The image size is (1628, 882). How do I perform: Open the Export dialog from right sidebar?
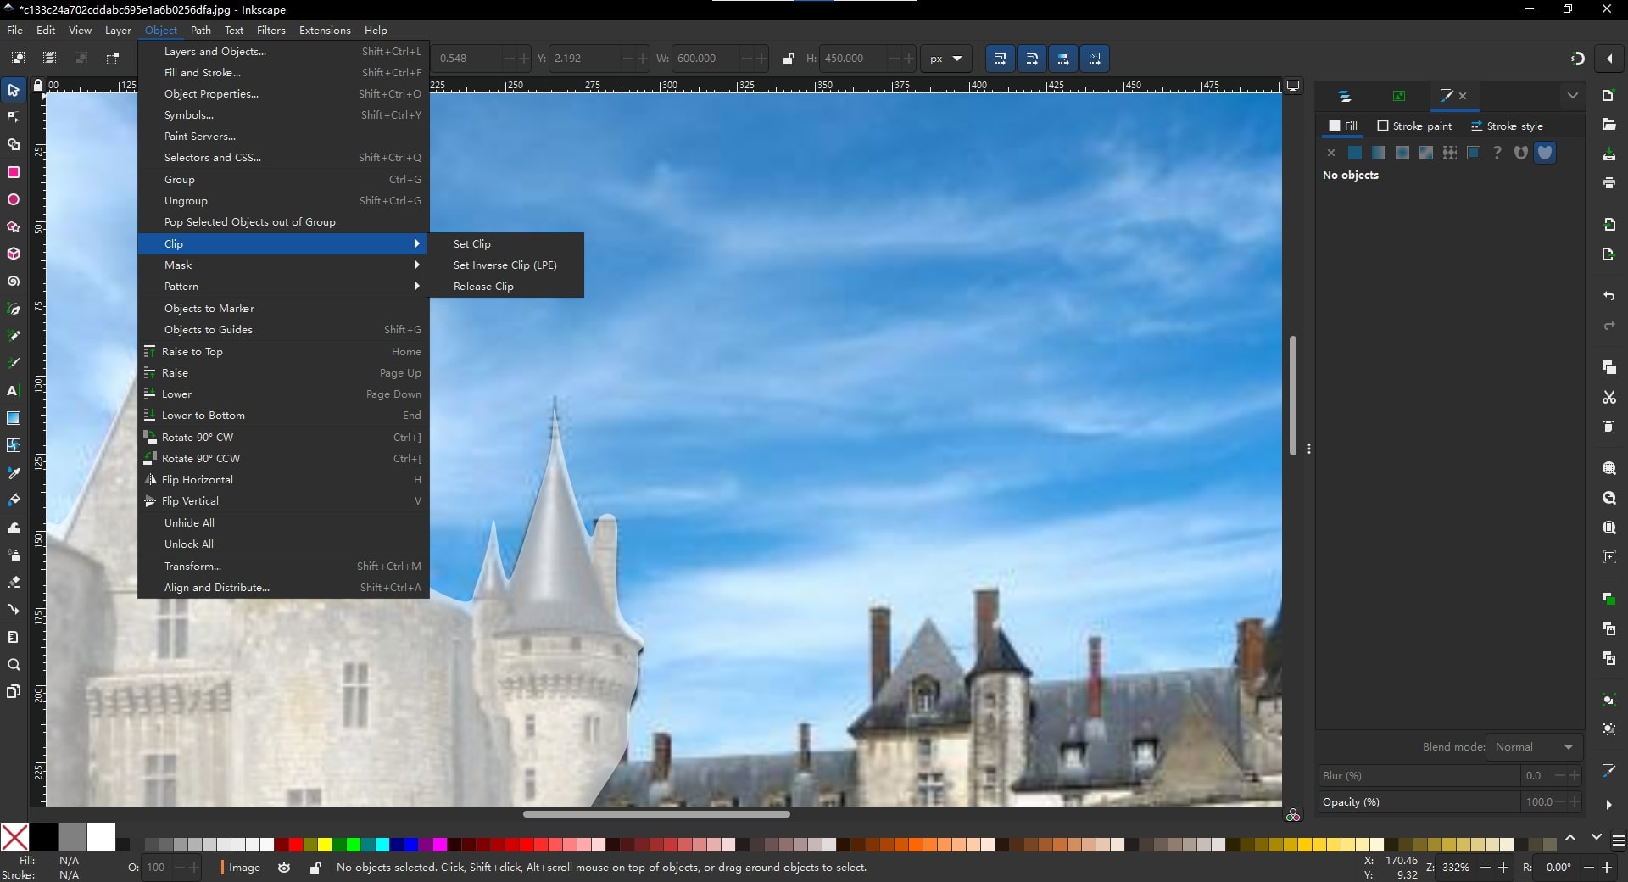(x=1608, y=254)
